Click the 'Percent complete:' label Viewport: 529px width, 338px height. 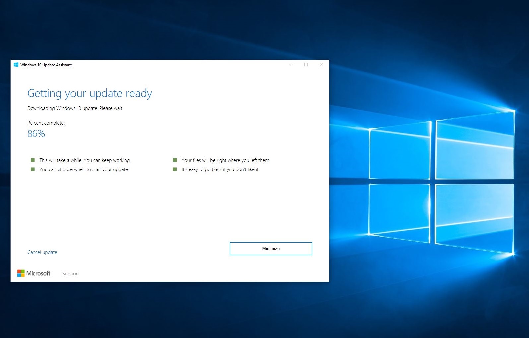click(x=46, y=123)
